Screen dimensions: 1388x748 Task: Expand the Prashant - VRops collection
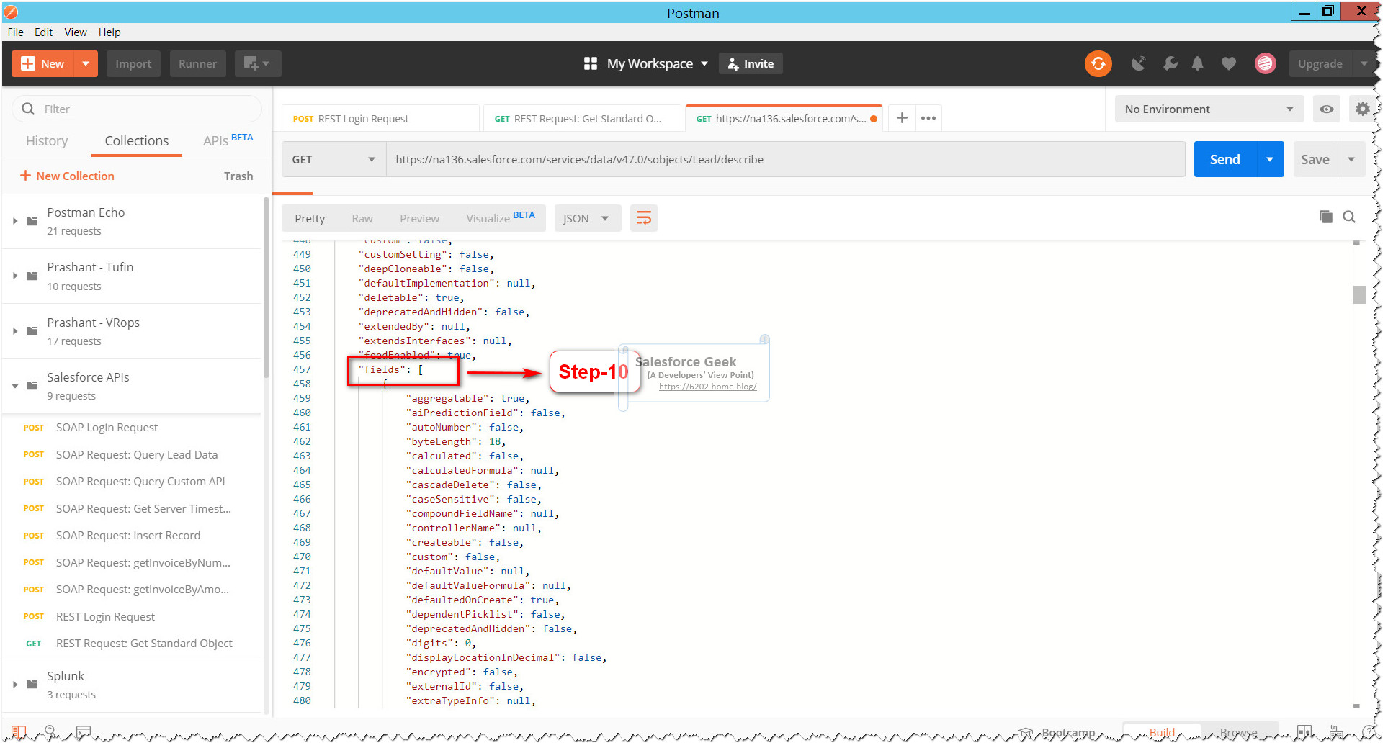point(14,331)
